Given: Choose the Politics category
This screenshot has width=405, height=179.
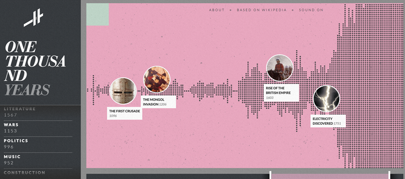Looking at the screenshot, I should point(38,144).
